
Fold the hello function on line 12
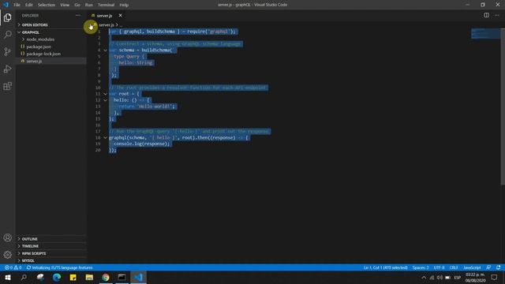click(105, 100)
